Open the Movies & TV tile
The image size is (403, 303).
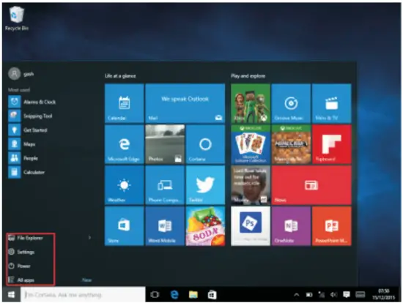pyautogui.click(x=331, y=103)
